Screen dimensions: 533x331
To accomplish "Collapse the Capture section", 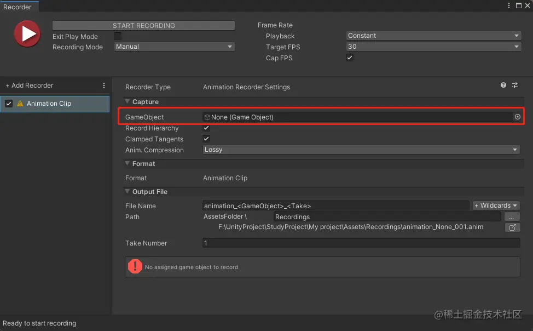I will pyautogui.click(x=127, y=101).
